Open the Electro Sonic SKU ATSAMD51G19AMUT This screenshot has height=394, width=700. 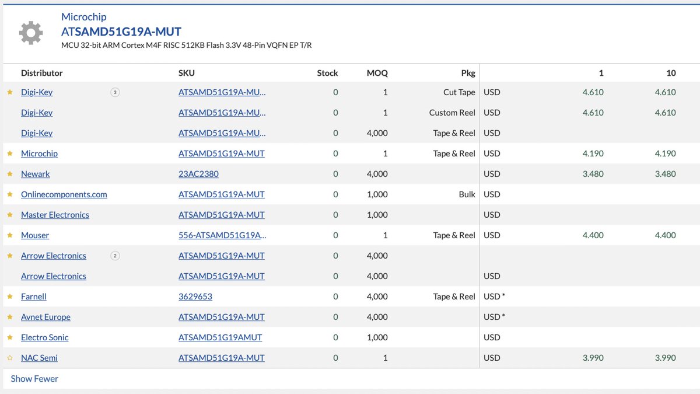pos(220,337)
